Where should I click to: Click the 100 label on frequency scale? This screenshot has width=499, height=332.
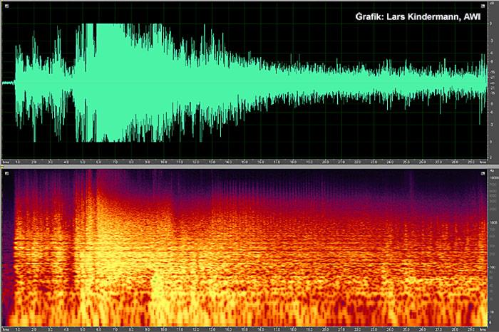pyautogui.click(x=492, y=267)
